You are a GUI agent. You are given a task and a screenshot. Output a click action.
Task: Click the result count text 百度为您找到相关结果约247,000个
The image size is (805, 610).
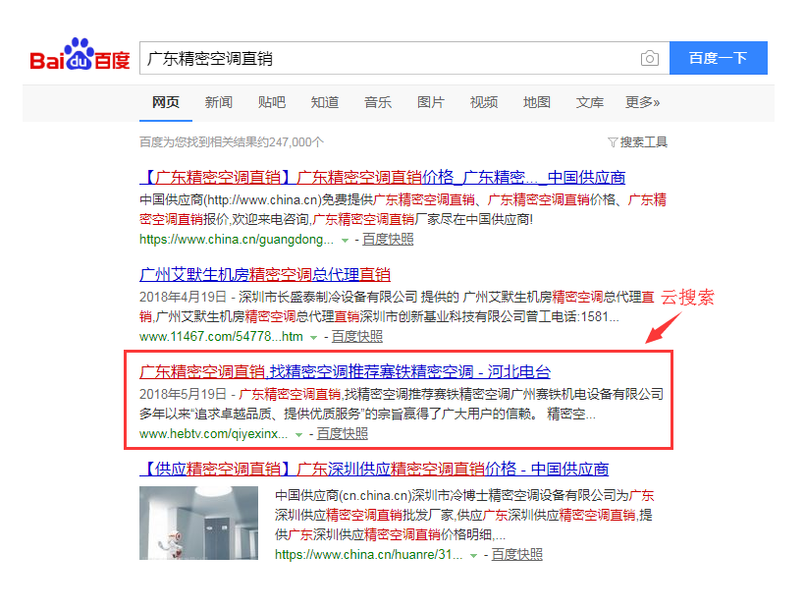coord(232,142)
